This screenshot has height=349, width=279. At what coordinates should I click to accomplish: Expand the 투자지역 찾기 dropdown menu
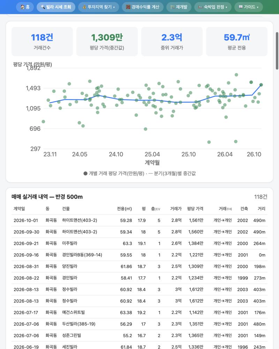(99, 7)
